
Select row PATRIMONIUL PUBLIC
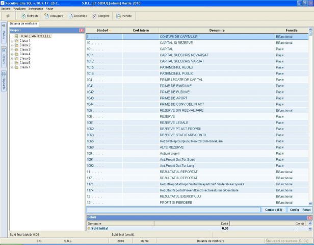197,73
